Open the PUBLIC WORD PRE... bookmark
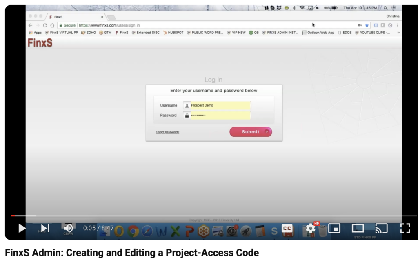Viewport: 418px width, 260px height. coord(205,33)
